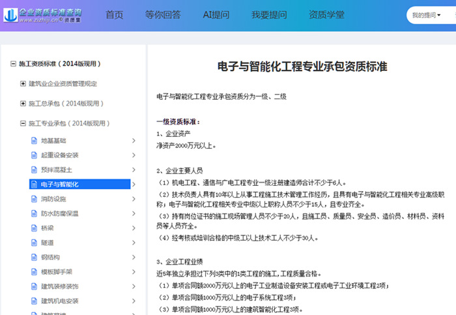Click the chevron arrow on the 消防设施 row
Image resolution: width=456 pixels, height=315 pixels.
coord(134,199)
